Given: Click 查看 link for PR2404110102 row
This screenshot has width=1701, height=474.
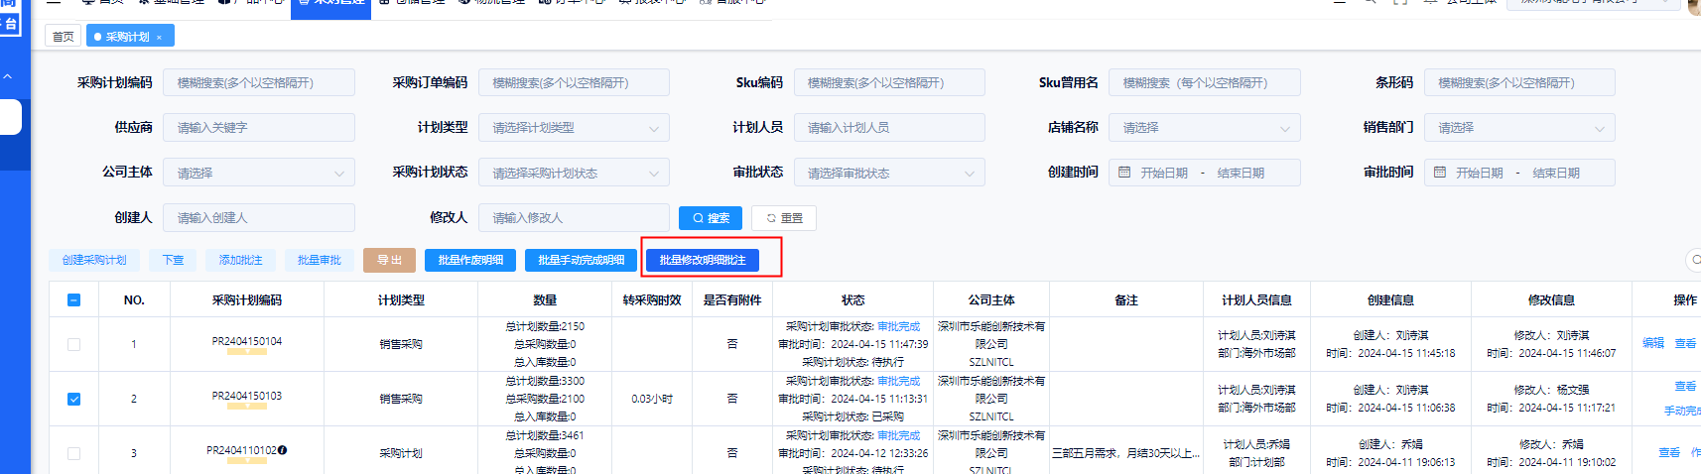Looking at the screenshot, I should 1669,452.
